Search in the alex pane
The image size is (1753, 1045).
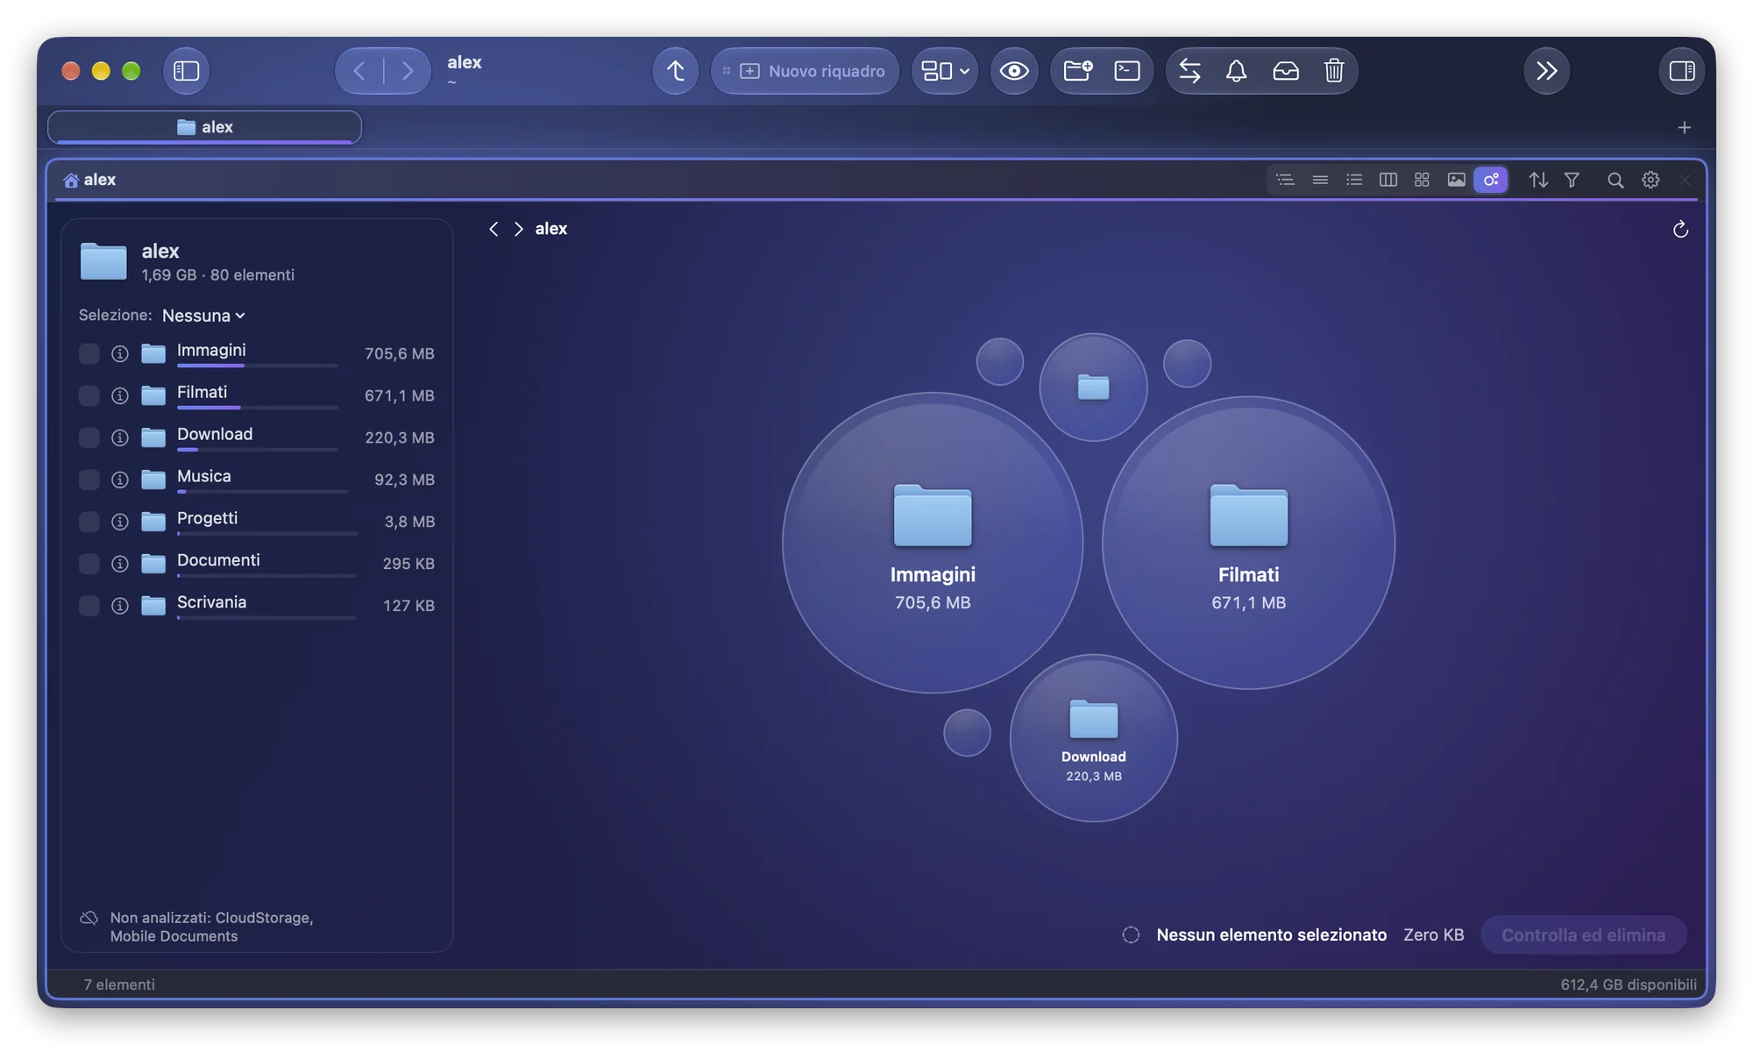1615,180
